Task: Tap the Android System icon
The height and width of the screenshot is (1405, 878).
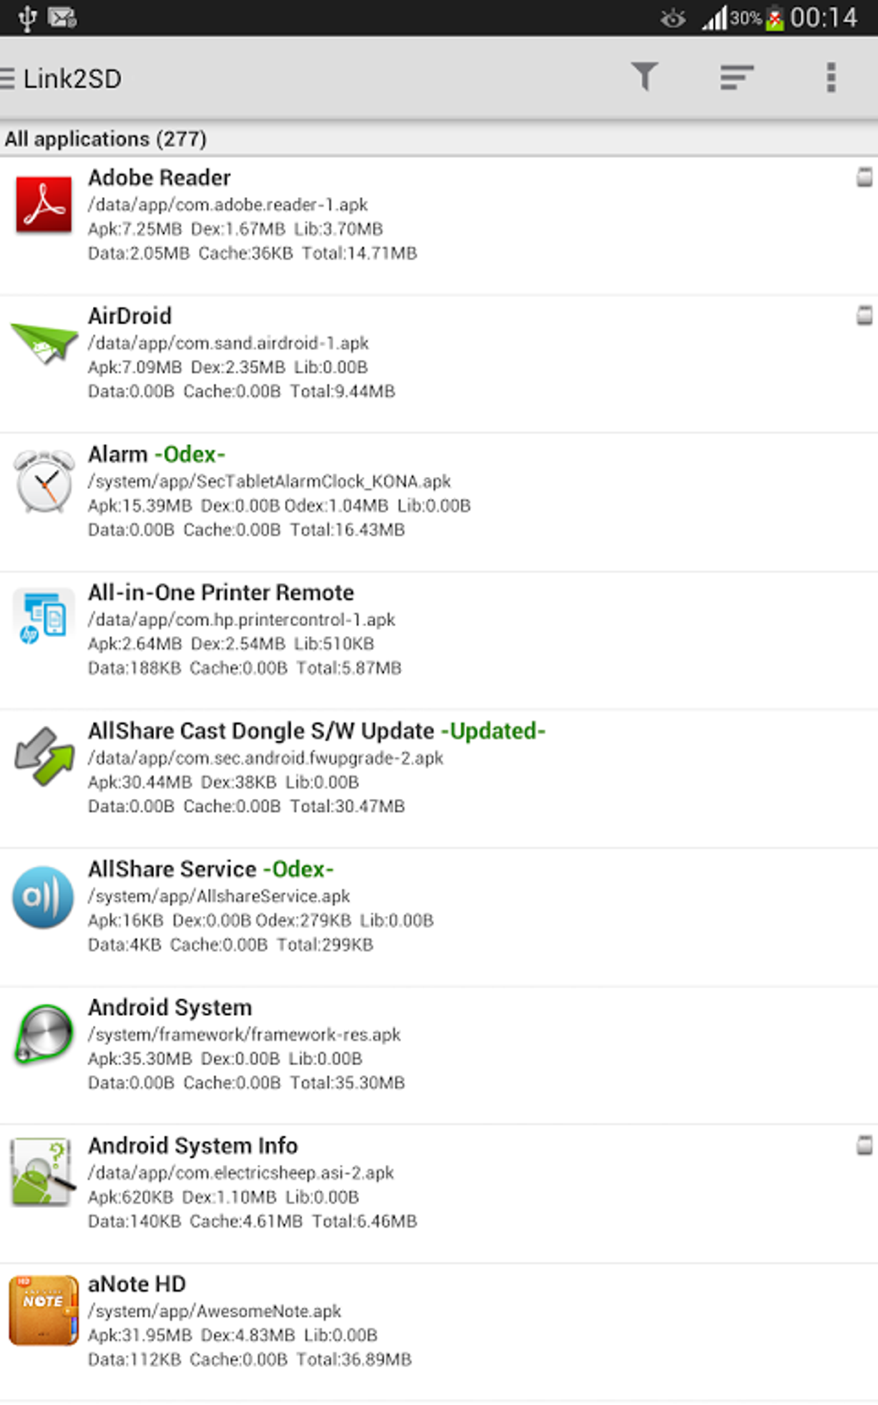Action: click(x=43, y=1033)
